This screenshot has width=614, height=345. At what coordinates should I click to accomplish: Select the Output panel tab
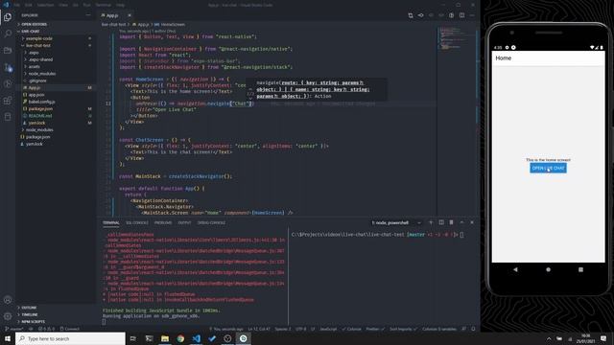(184, 222)
